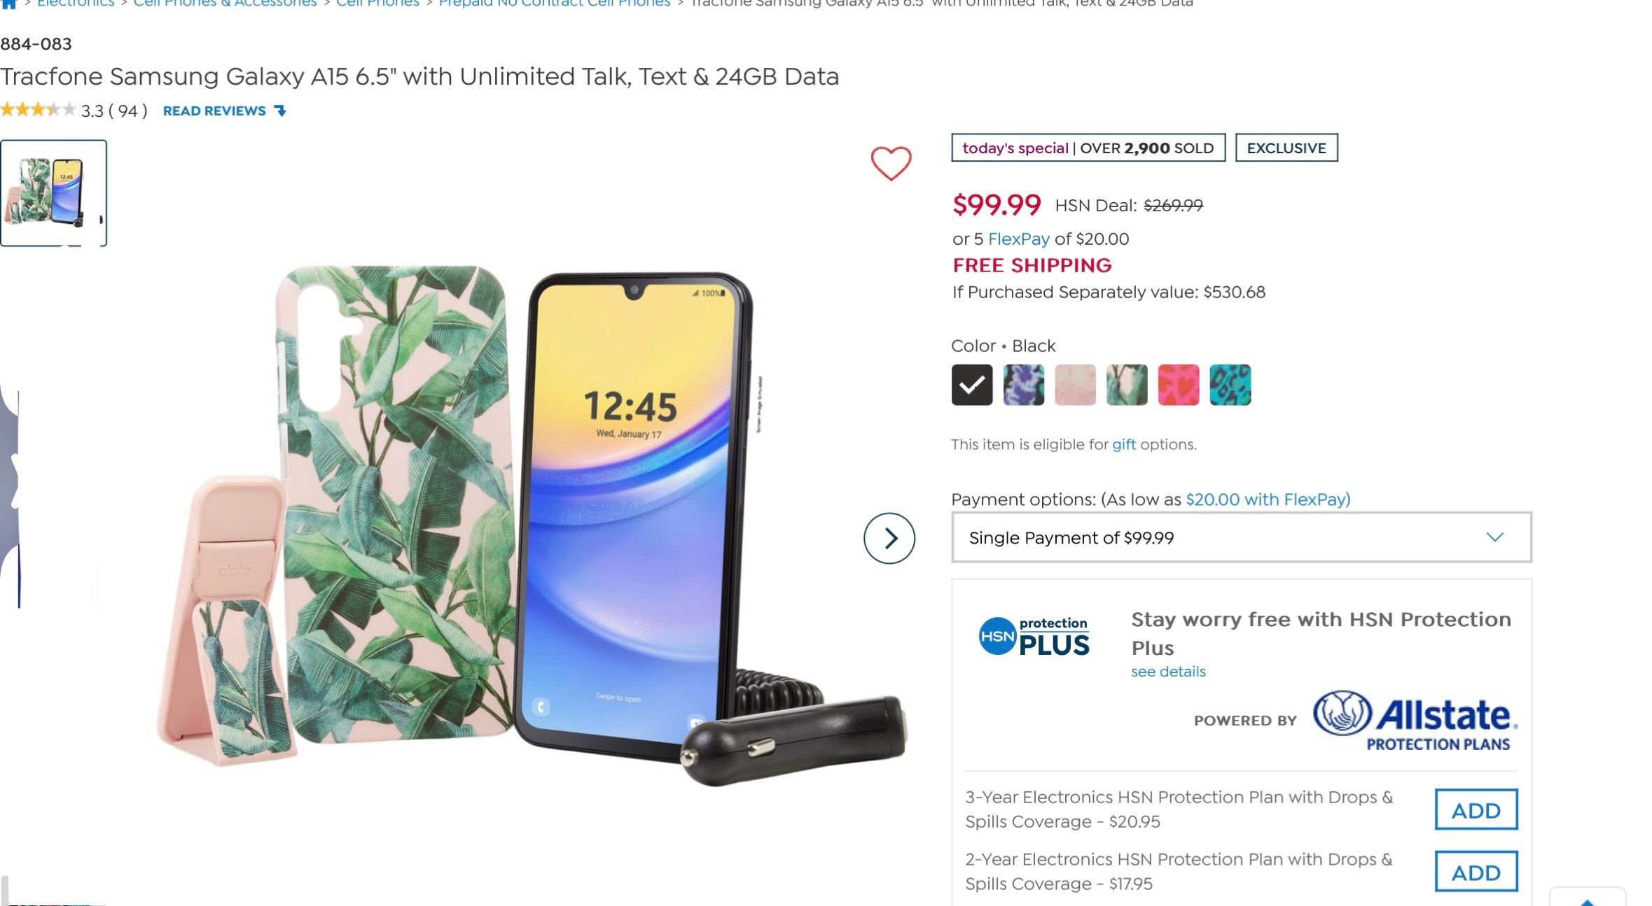This screenshot has height=906, width=1652.
Task: Add the 2-Year Protection Plan
Action: coord(1476,872)
